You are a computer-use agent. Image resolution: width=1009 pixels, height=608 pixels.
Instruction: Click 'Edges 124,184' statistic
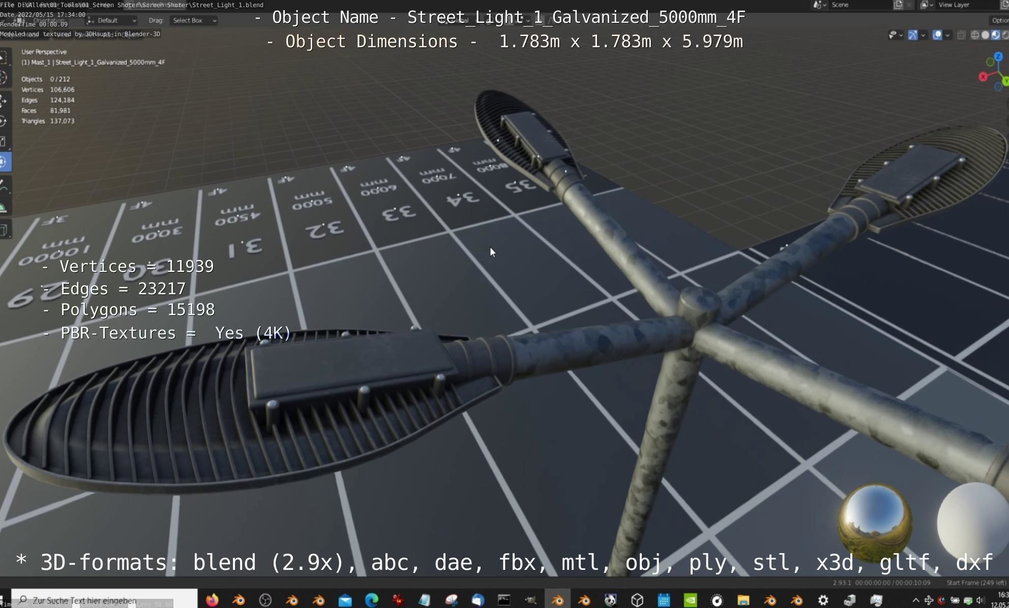point(48,100)
